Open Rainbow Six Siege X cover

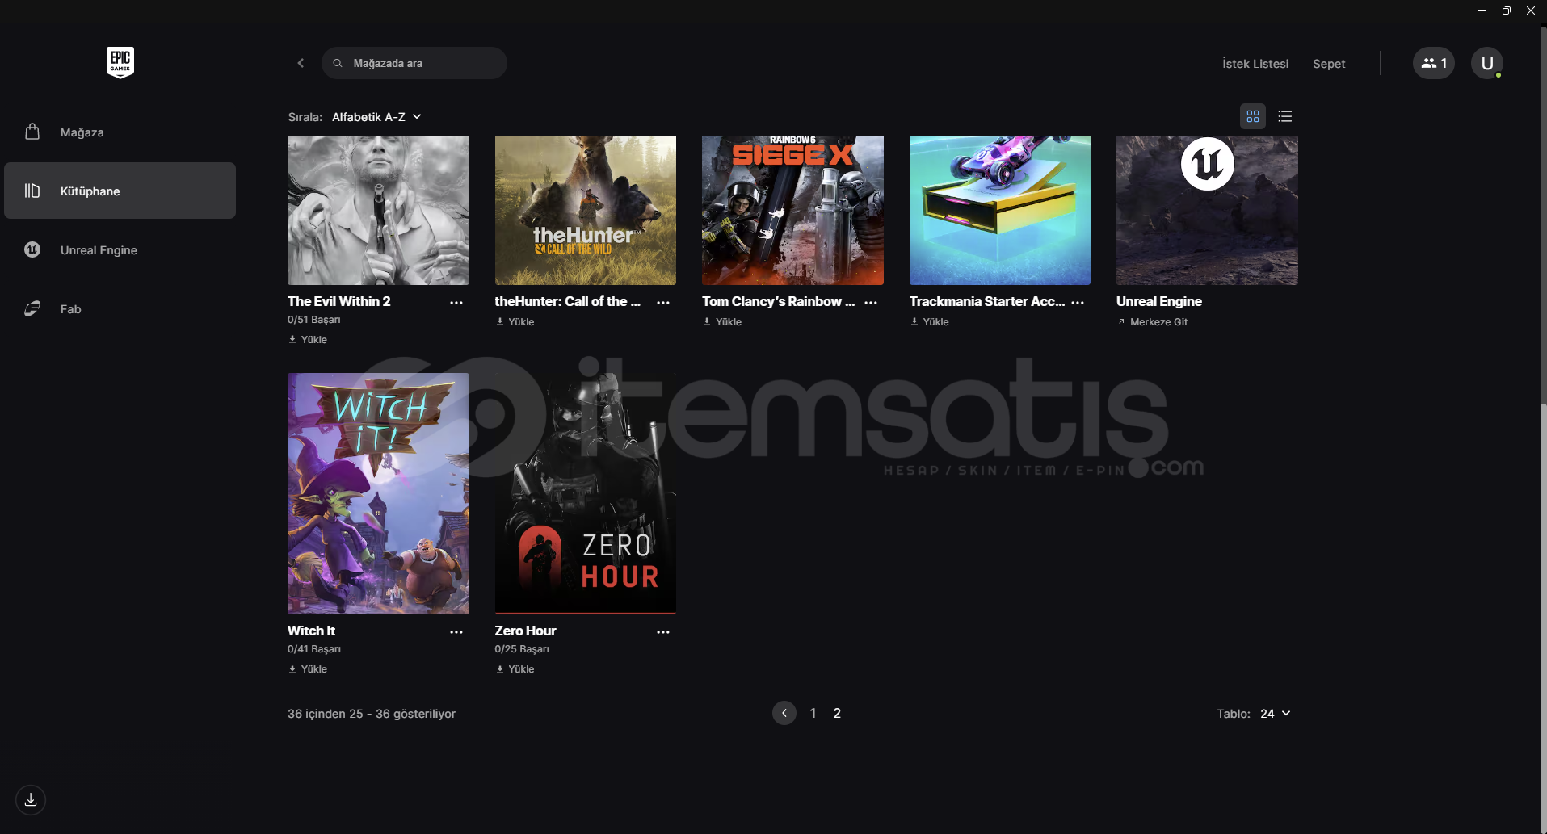(x=792, y=210)
